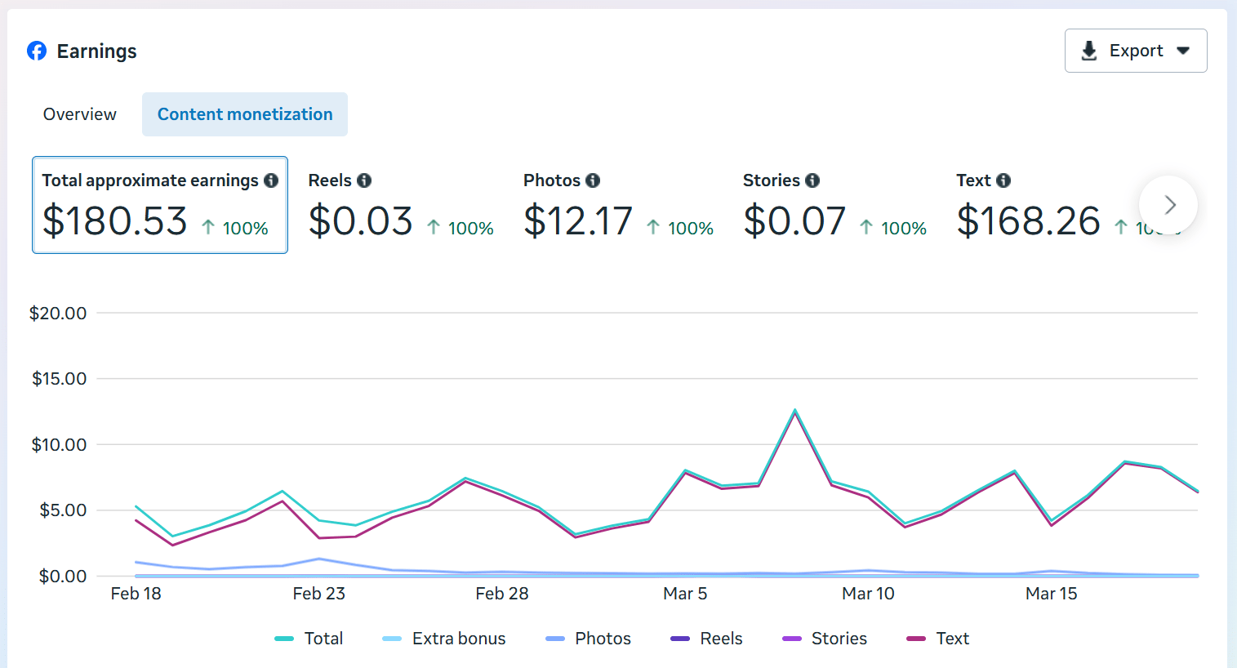
Task: Toggle Total series in chart legend
Action: (309, 639)
